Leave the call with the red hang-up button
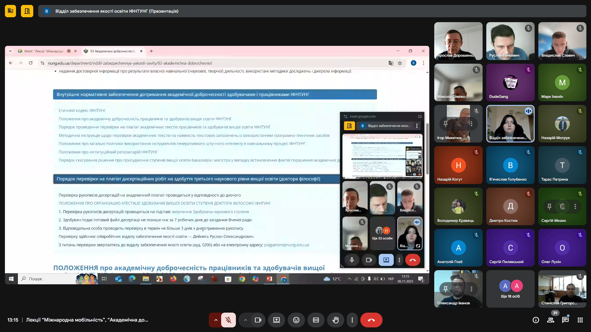The image size is (591, 332). (x=371, y=320)
